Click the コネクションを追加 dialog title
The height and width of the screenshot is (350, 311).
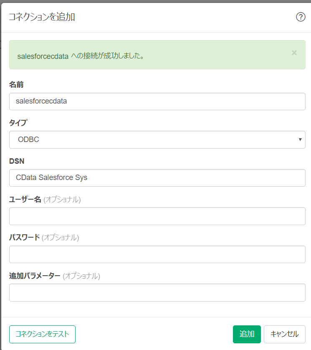pos(42,17)
